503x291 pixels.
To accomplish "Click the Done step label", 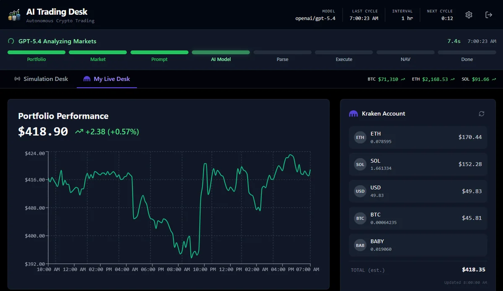I will [x=467, y=60].
